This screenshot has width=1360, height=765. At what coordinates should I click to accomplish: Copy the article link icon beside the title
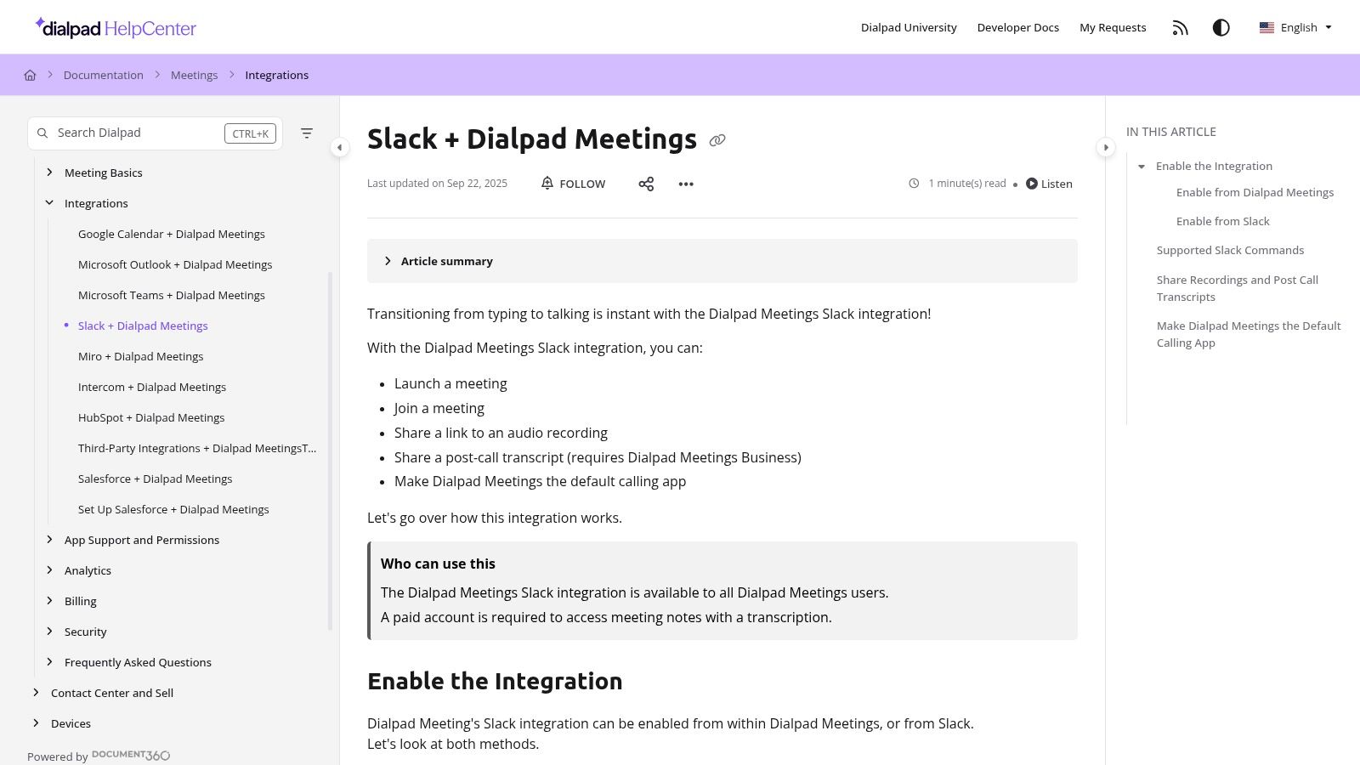[x=717, y=139]
